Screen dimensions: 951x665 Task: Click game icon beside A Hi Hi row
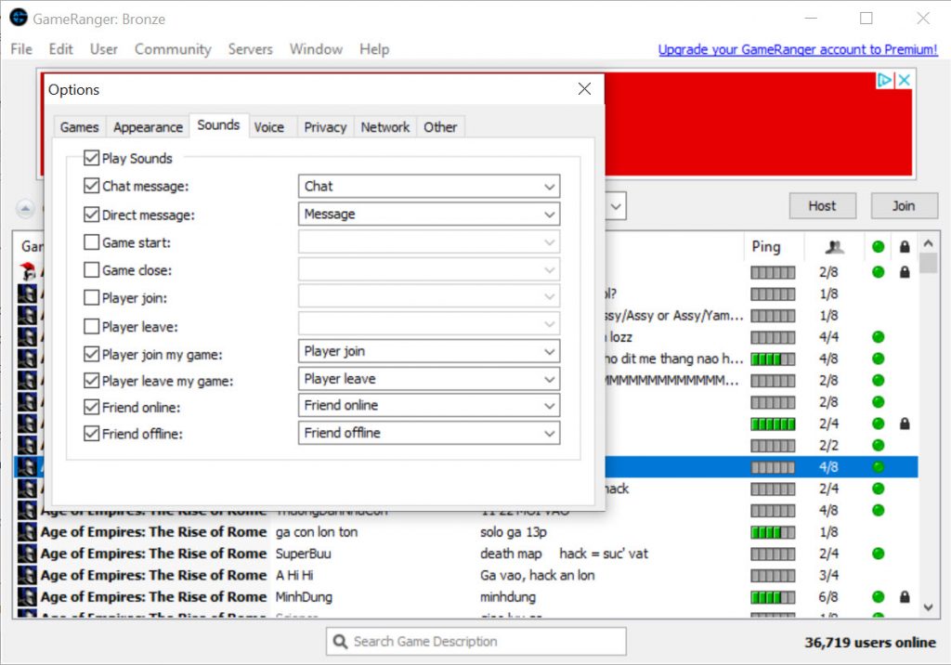(27, 575)
